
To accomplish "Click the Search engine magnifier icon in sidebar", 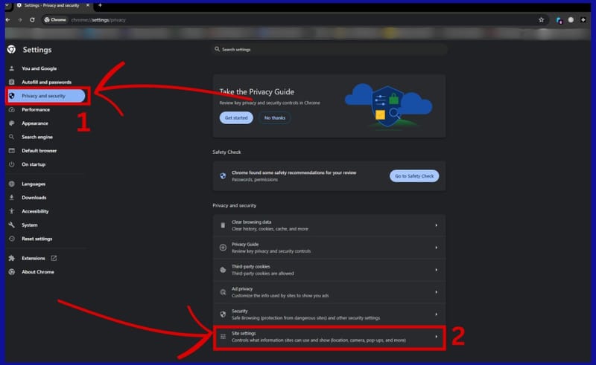I will click(x=12, y=137).
